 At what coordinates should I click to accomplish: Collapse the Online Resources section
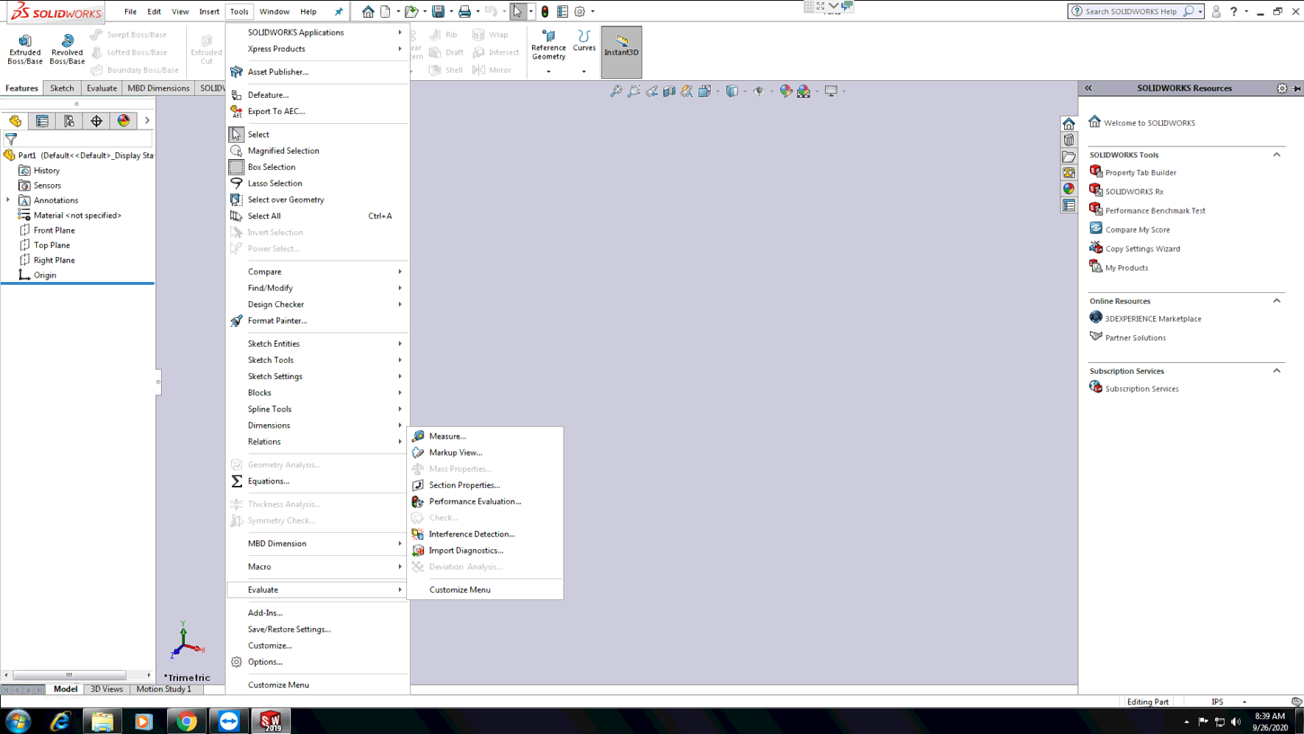tap(1277, 300)
